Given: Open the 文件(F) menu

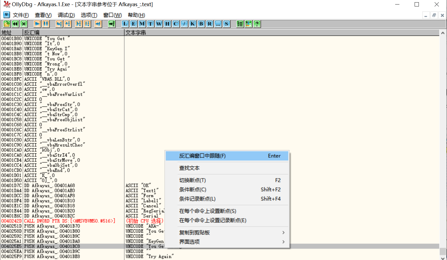Looking at the screenshot, I should point(21,15).
